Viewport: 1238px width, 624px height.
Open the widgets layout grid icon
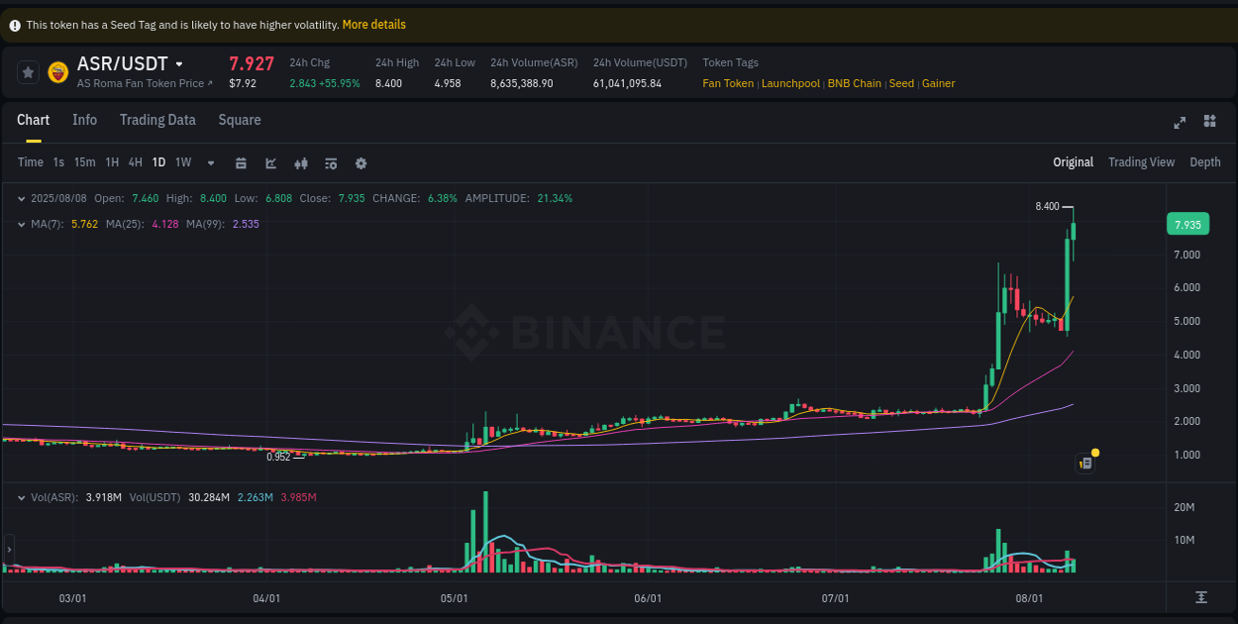coord(1209,121)
